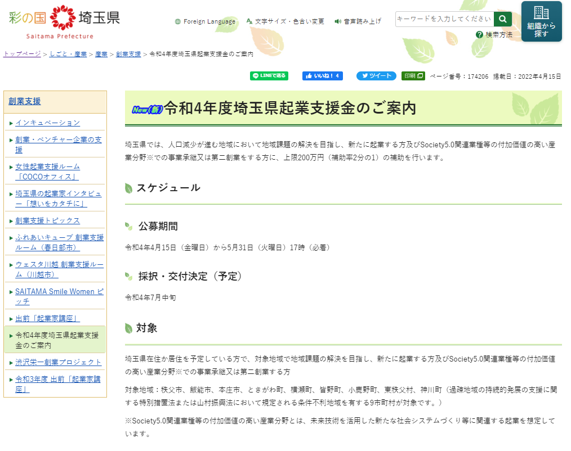Screen dimensions: 571x451
Task: Click the green search magnifier button
Action: (x=503, y=19)
